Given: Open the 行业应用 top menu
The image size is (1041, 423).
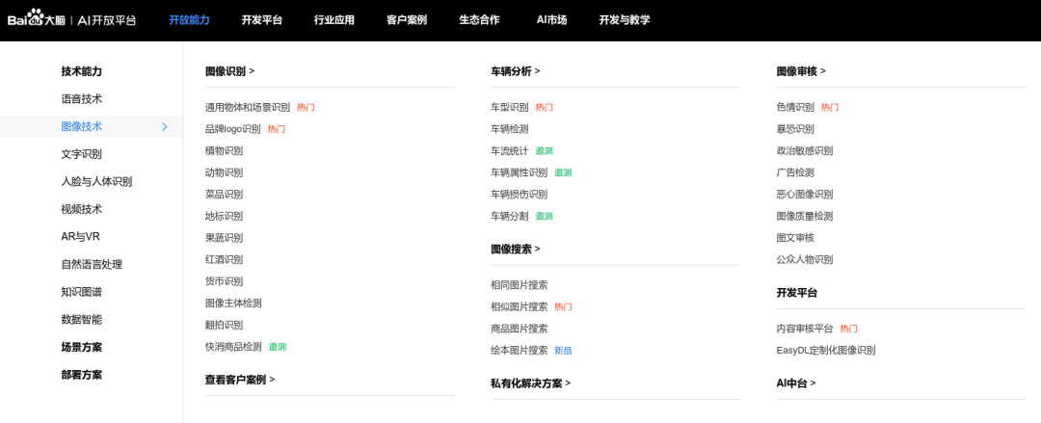Looking at the screenshot, I should 334,20.
